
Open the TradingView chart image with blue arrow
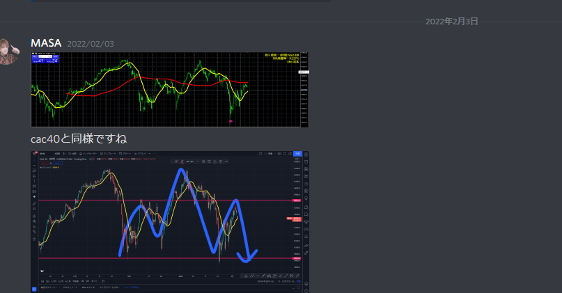click(x=170, y=222)
